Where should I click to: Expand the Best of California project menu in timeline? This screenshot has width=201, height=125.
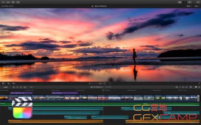pyautogui.click(x=97, y=87)
